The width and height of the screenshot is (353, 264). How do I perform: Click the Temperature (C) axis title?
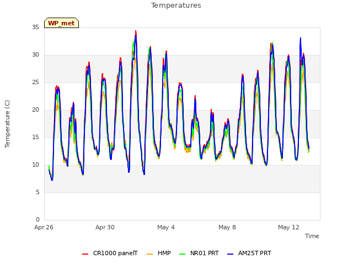click(7, 124)
